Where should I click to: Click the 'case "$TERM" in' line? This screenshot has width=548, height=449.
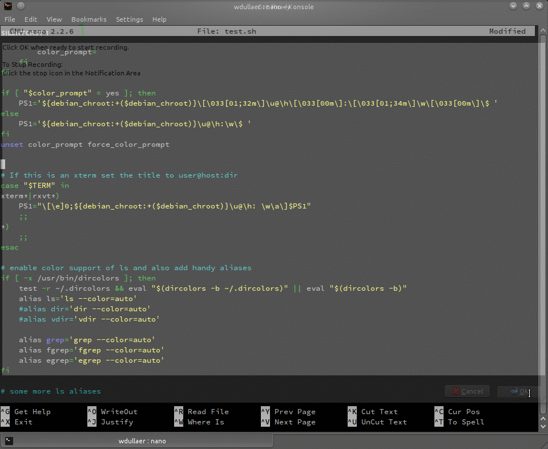click(x=35, y=186)
